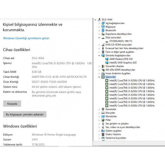The width and height of the screenshot is (165, 165).
Task: Collapse the İşlemciler processors node
Action: [99, 77]
